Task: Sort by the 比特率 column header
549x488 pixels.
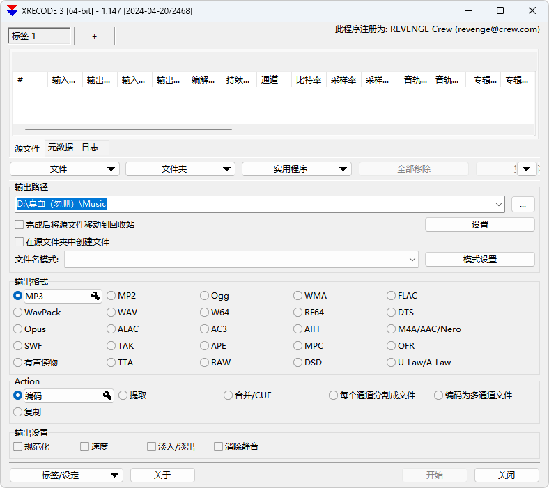Action: coord(309,80)
